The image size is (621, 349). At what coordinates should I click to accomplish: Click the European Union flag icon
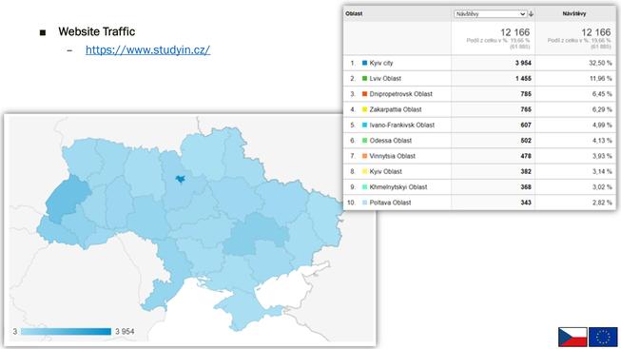[x=603, y=337]
